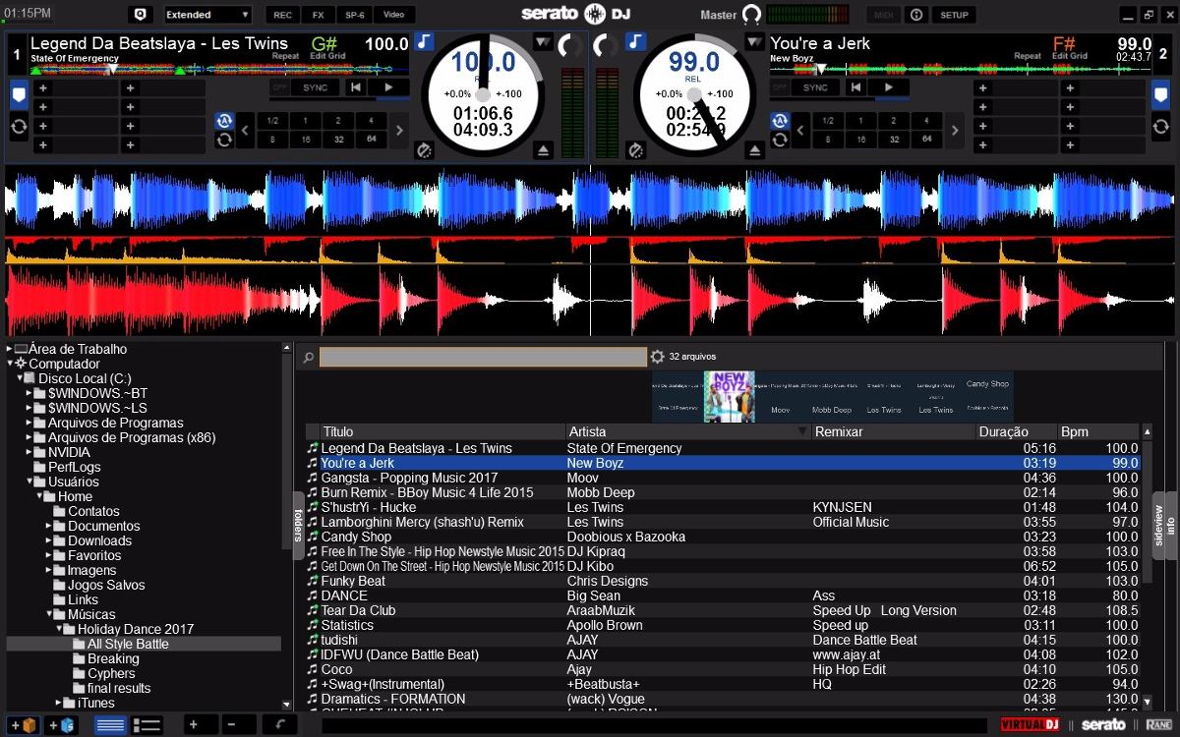Select deck 1 loops tab icon

click(x=19, y=126)
